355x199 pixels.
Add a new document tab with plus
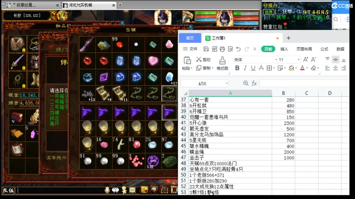288,38
